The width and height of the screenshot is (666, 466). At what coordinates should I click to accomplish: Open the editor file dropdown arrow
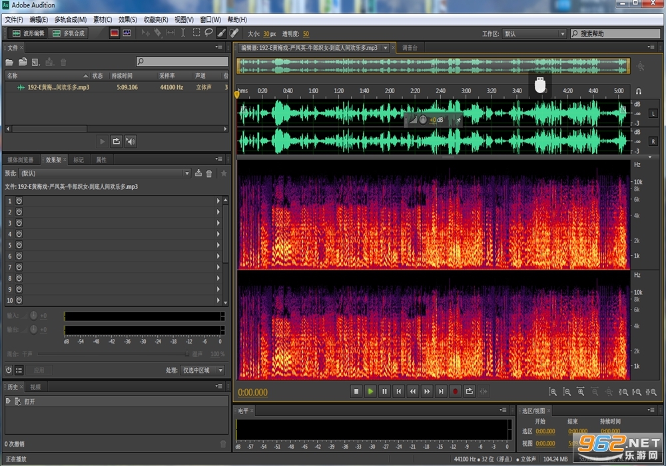tap(385, 47)
